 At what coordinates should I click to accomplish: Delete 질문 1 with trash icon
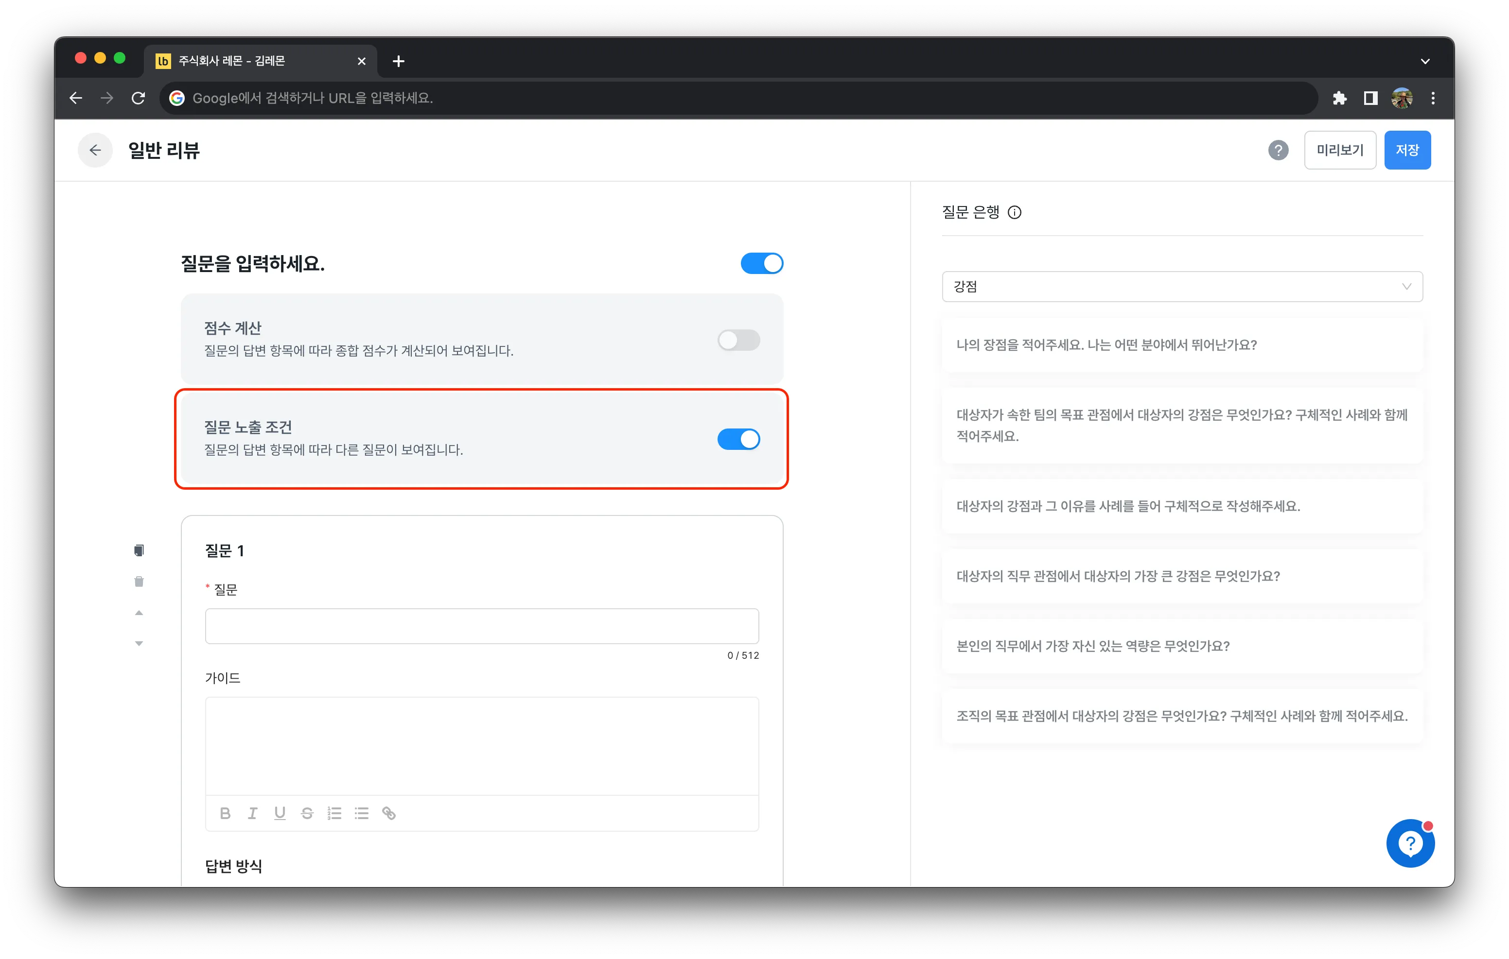[x=139, y=582]
